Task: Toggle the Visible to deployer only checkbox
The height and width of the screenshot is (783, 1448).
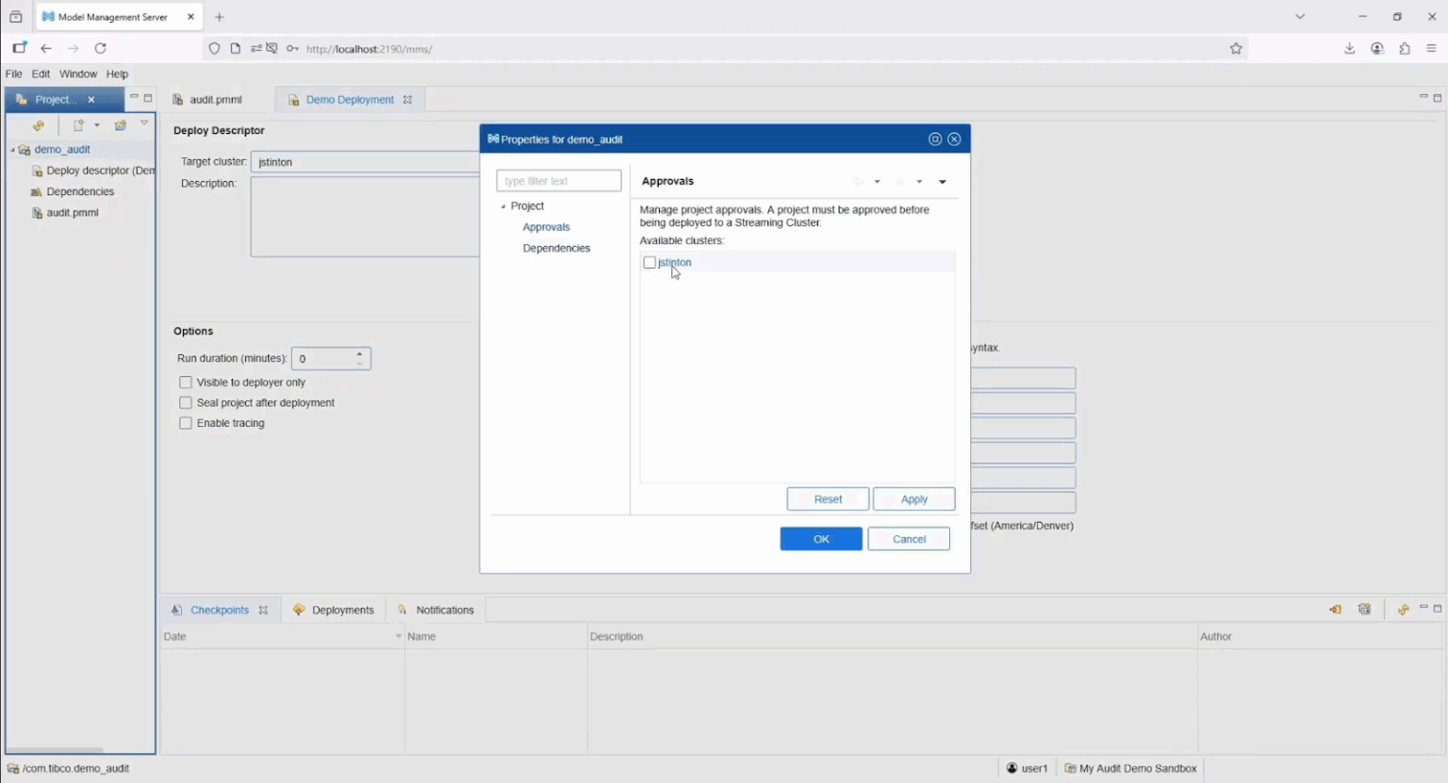Action: point(186,382)
